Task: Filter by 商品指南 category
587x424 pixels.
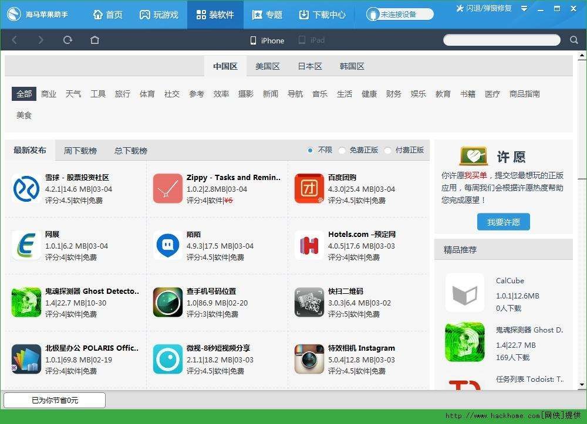Action: pos(524,94)
